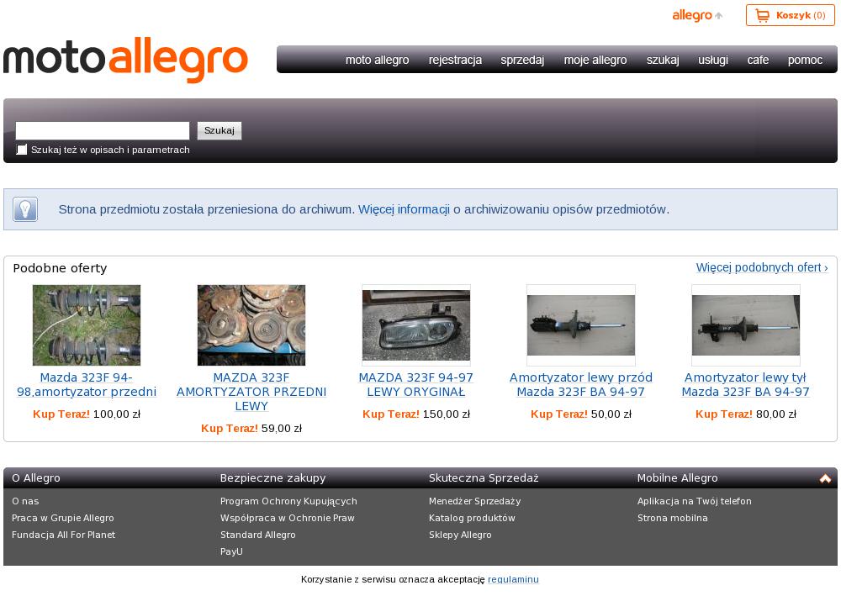841x596 pixels.
Task: Click 'Aplikacja na Twój telefon' footer link
Action: [x=695, y=501]
